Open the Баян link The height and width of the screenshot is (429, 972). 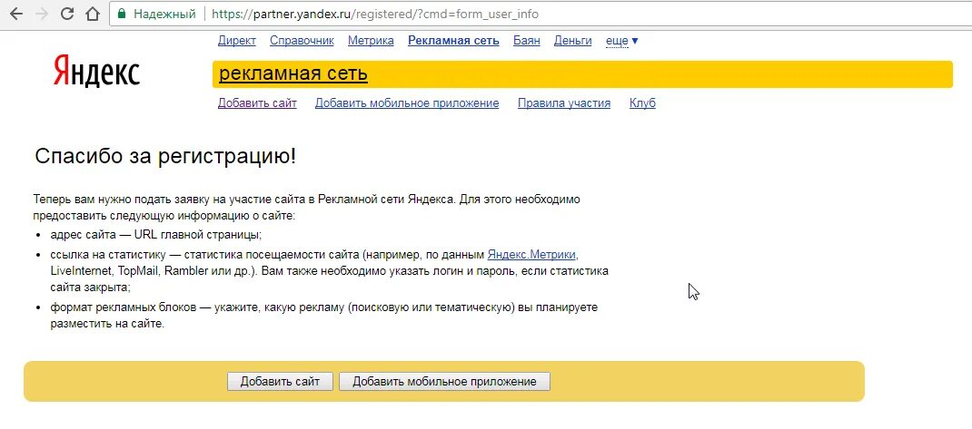pos(527,41)
